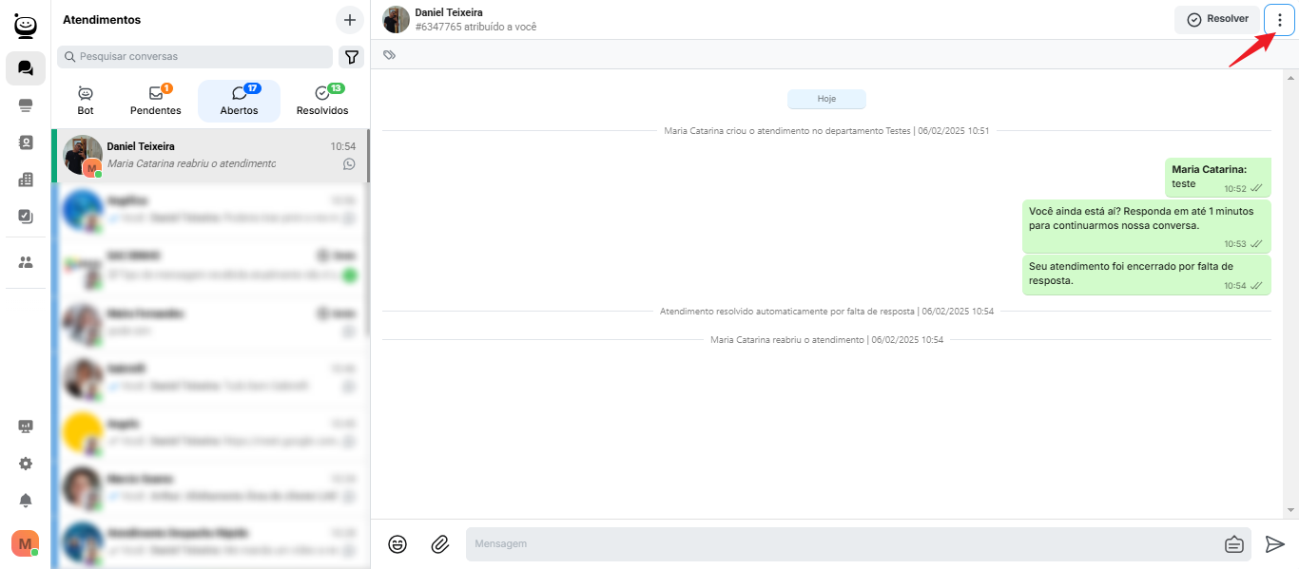Open the emoji picker
Viewport: 1299px width, 569px height.
[x=397, y=544]
